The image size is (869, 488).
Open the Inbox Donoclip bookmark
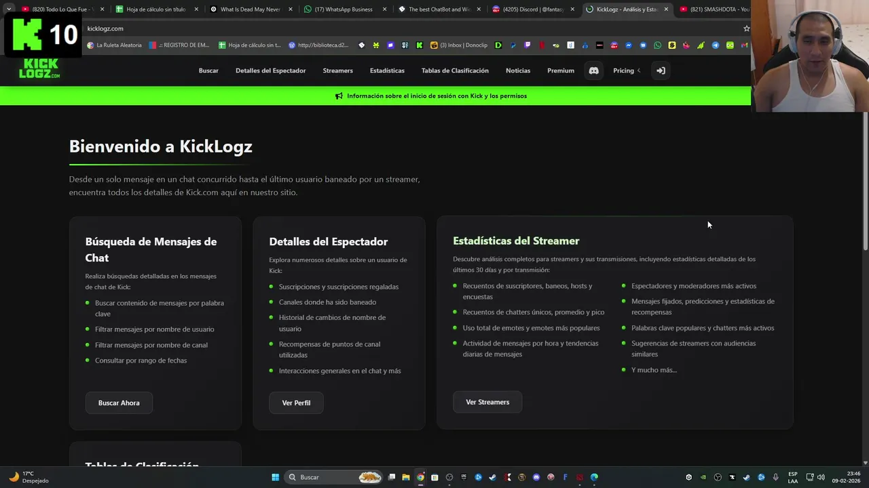pos(459,45)
